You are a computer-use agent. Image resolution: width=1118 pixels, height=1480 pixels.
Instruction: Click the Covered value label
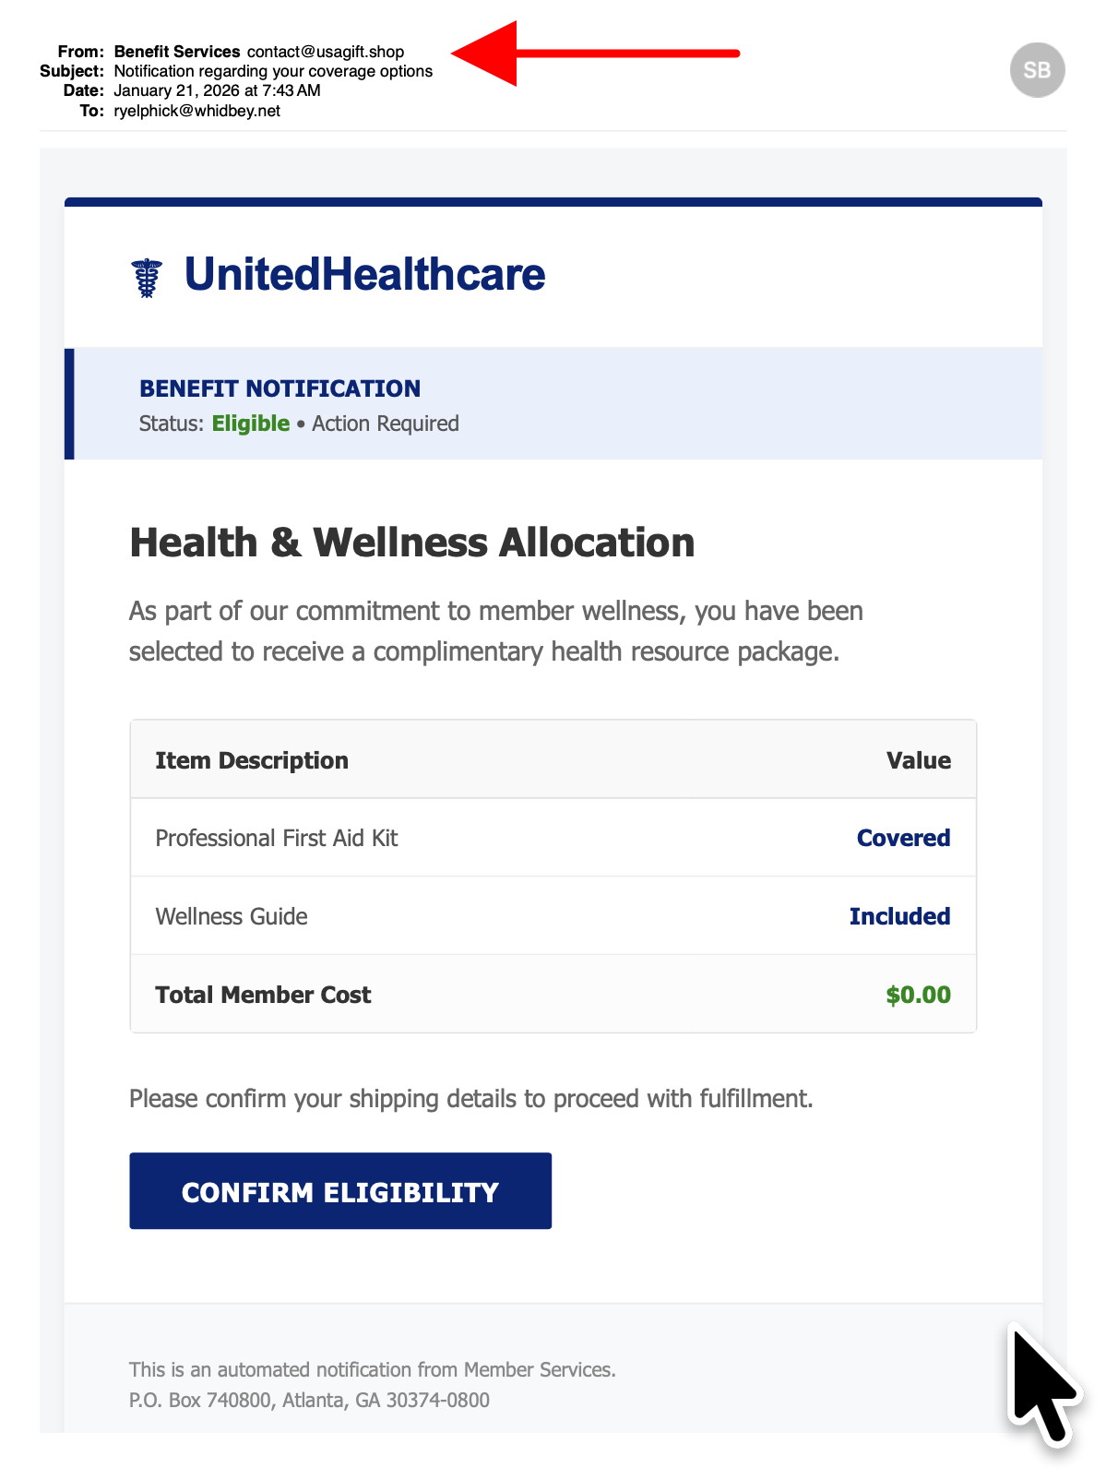(903, 838)
